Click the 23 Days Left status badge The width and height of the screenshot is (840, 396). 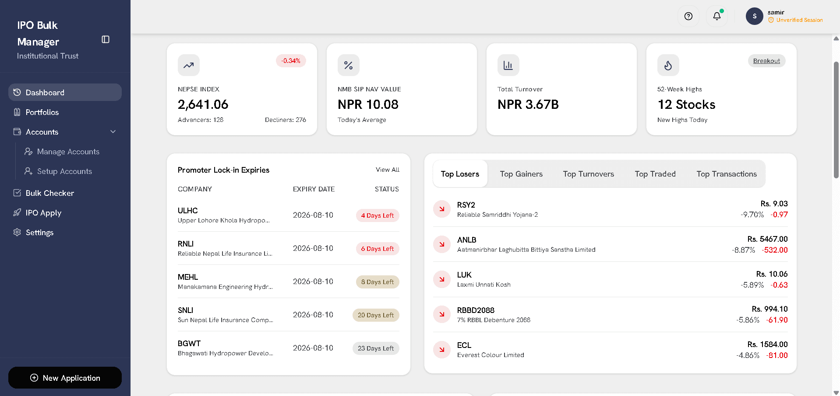pyautogui.click(x=376, y=348)
